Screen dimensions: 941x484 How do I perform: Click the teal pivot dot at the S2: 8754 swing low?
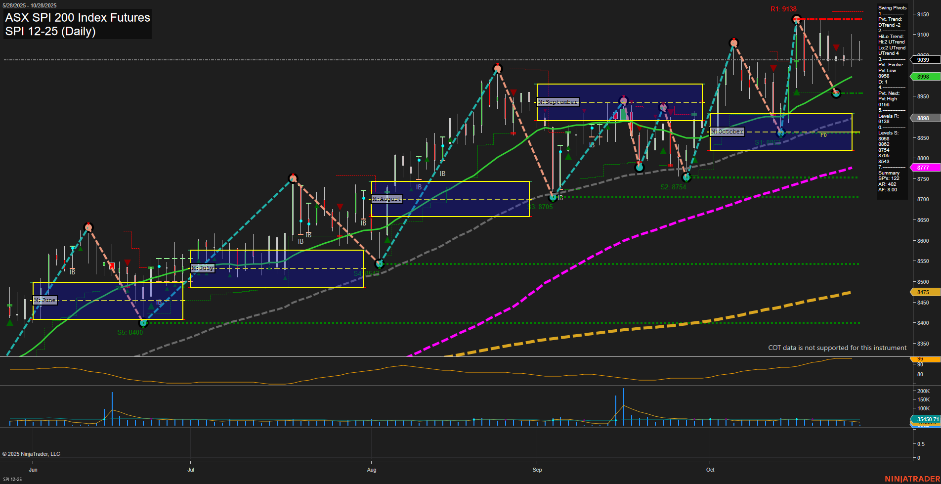pos(687,176)
